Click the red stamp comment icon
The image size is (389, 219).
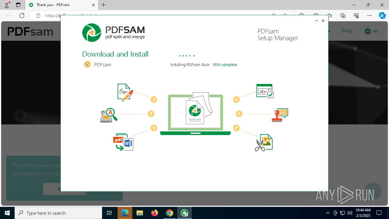(280, 115)
